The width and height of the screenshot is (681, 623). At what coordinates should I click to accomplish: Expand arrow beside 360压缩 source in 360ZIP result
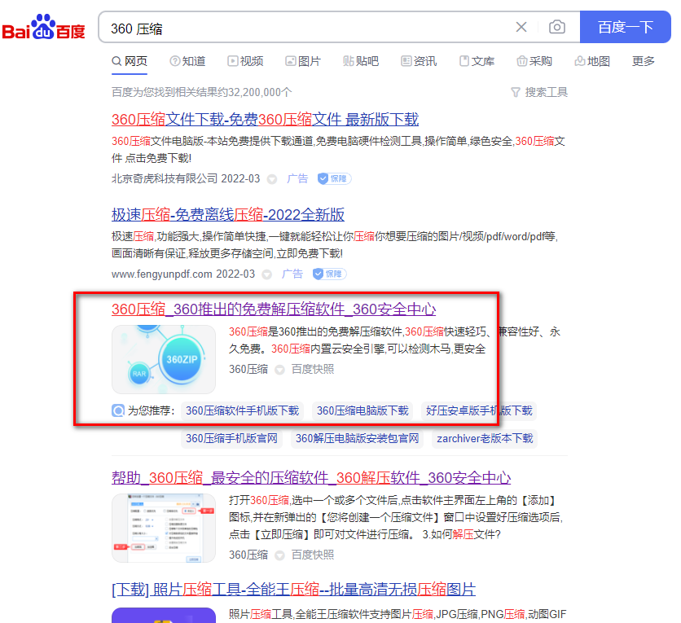pyautogui.click(x=279, y=370)
